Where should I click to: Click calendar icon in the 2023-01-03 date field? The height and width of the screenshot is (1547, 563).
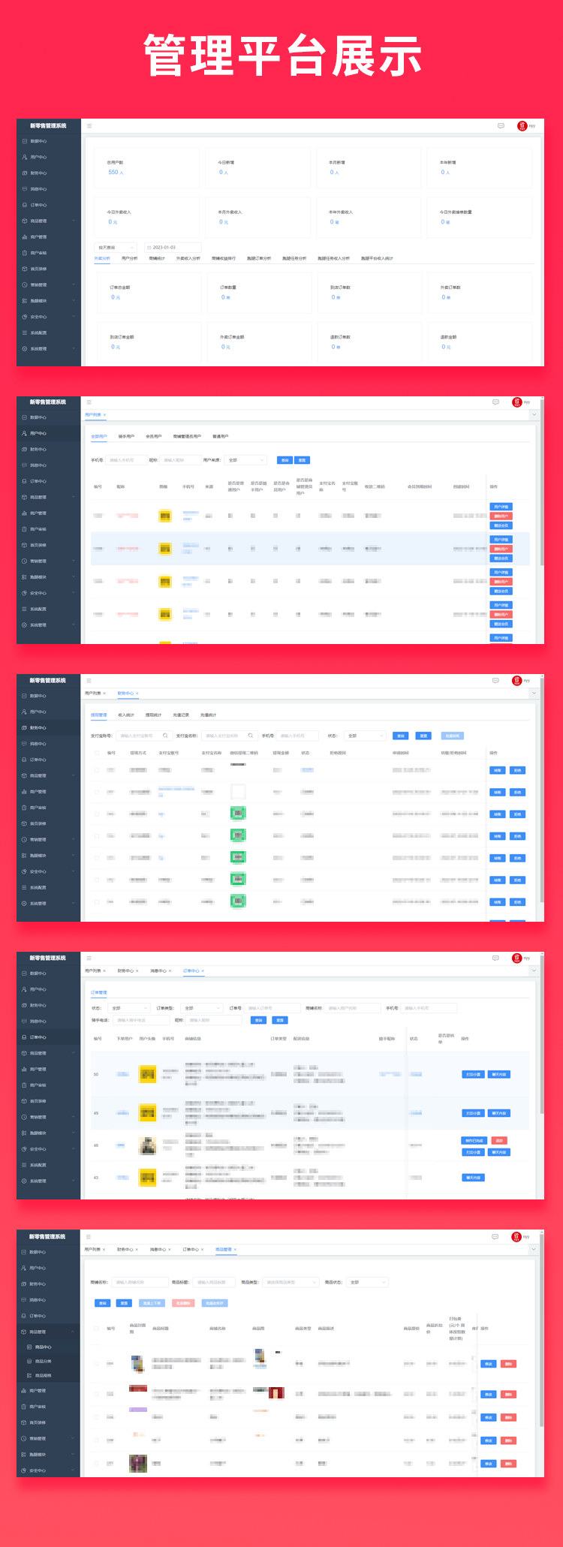point(149,248)
